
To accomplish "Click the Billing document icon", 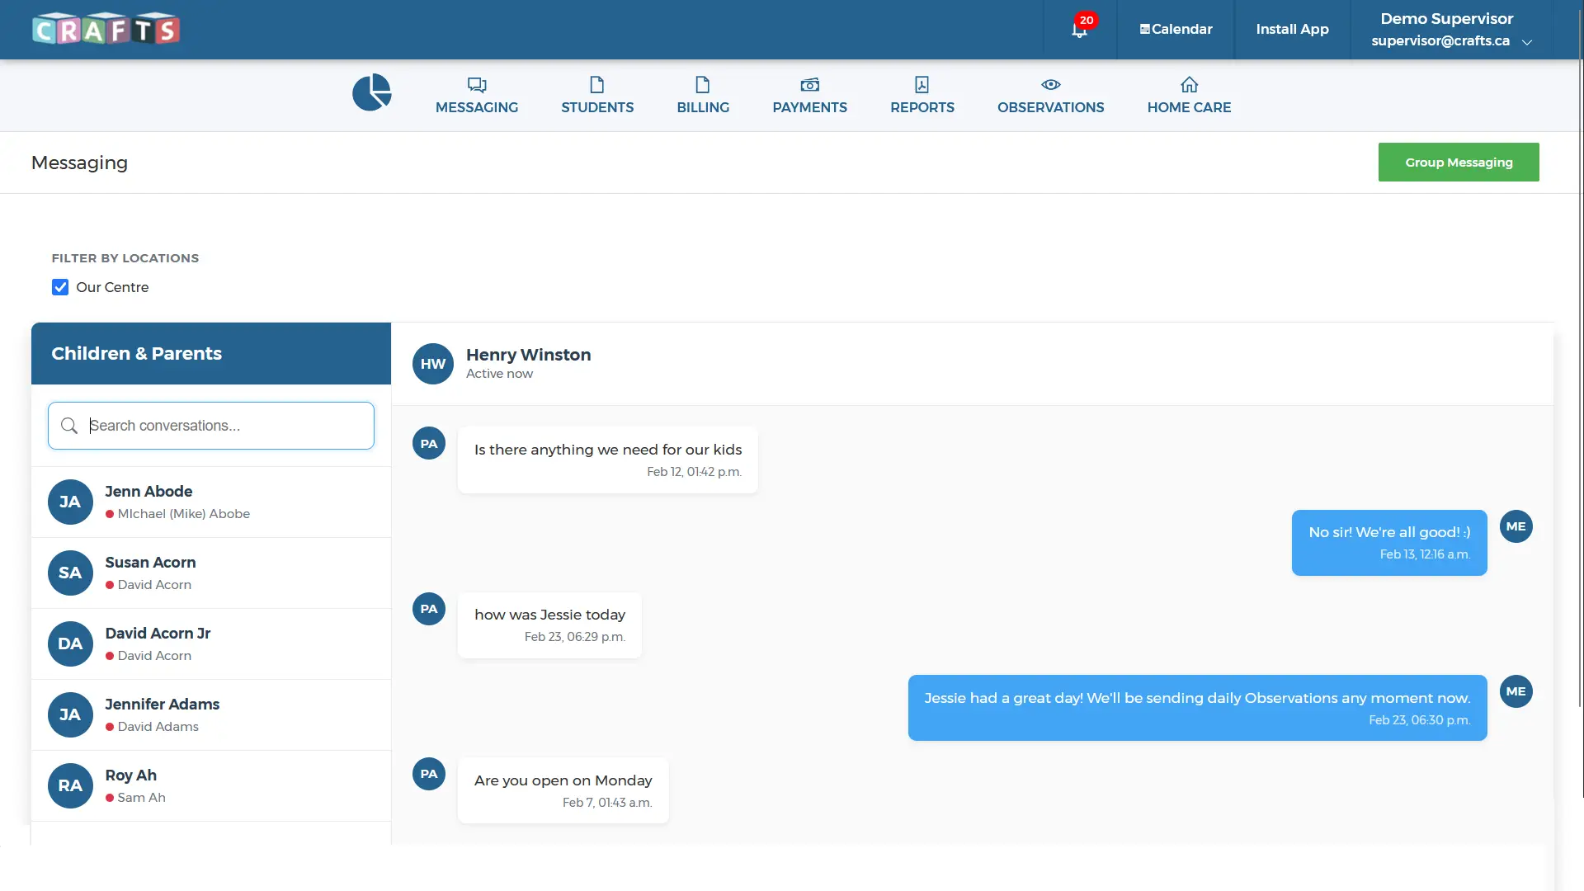I will 703,85.
